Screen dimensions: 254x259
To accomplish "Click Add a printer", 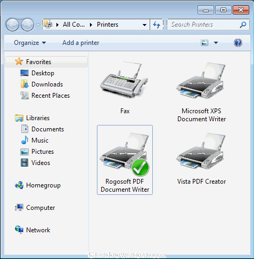I will click(81, 43).
